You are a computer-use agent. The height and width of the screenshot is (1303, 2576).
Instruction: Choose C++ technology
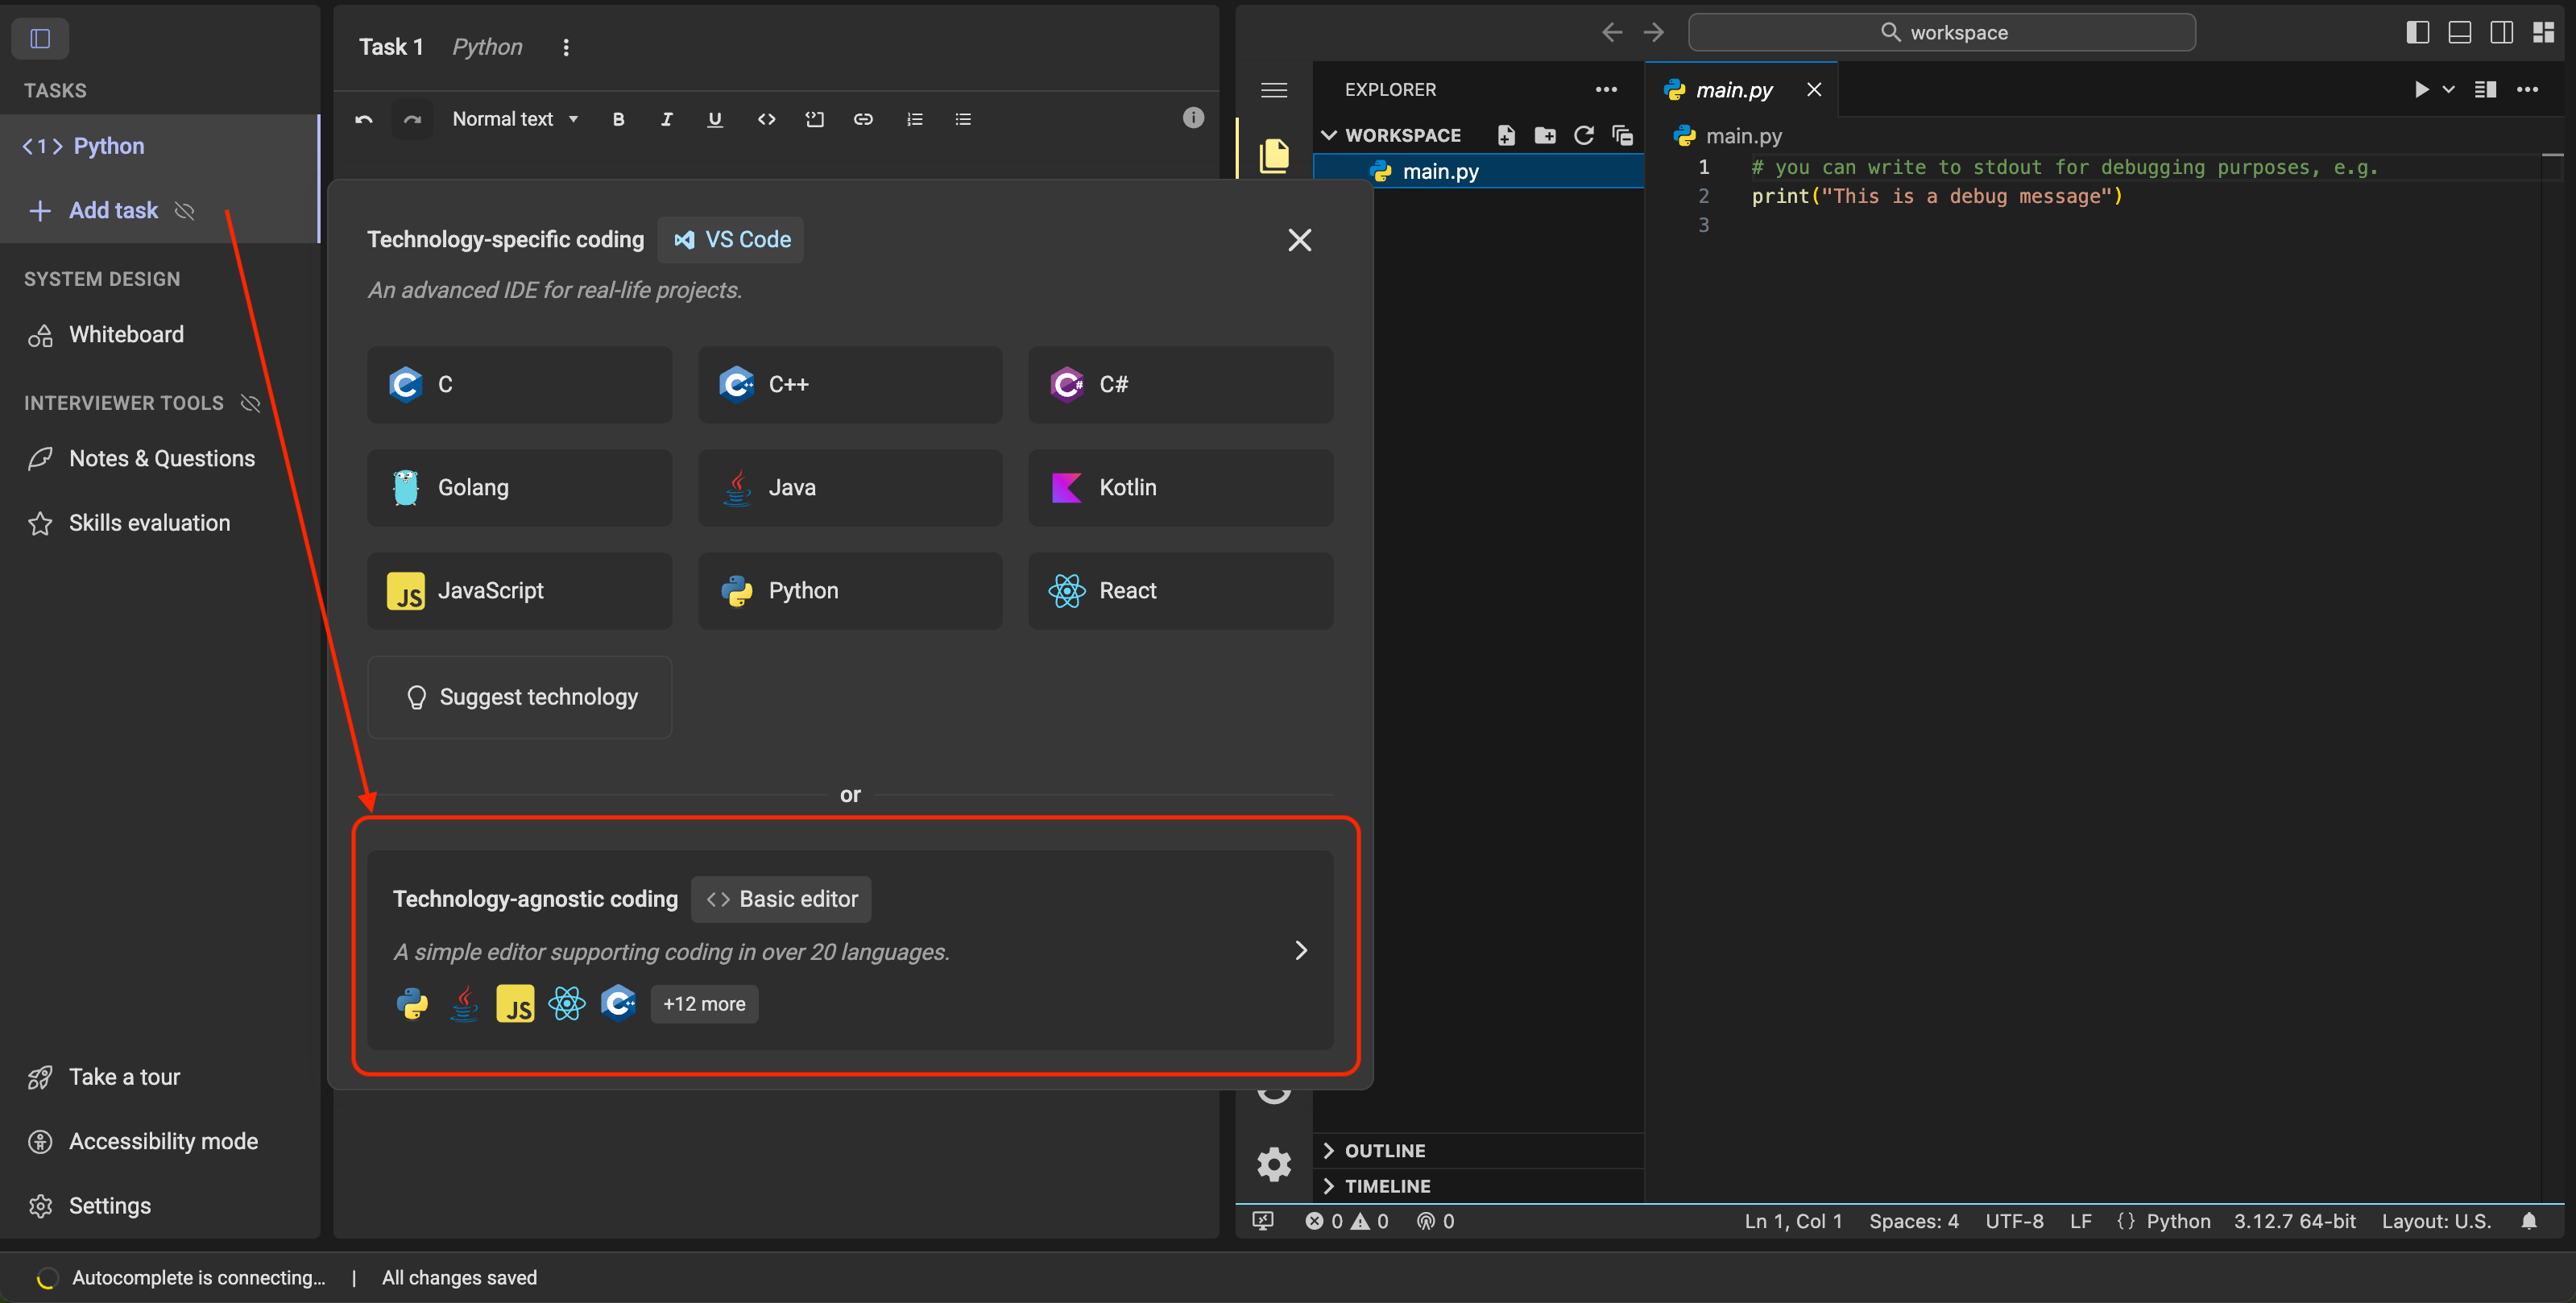point(850,384)
